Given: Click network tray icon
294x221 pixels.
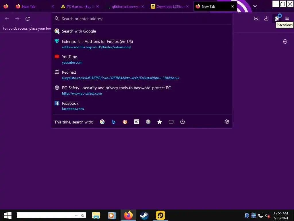Looking at the screenshot, I should pos(261,215).
